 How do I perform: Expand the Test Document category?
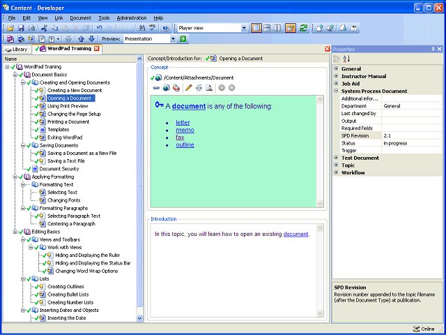(336, 157)
